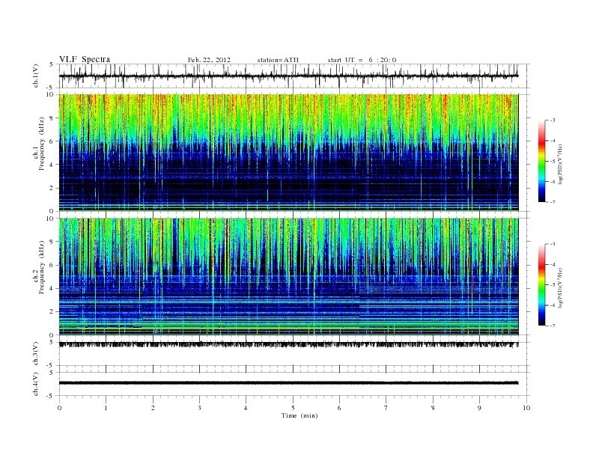593x458 pixels.
Task: Click the "-7" value on ch.2 colorbar
Action: 552,326
